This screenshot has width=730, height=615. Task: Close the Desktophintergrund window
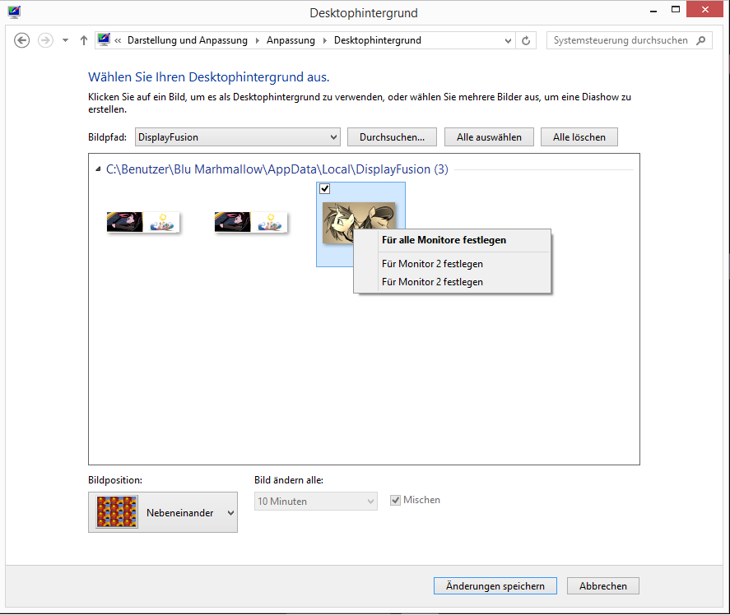click(x=704, y=9)
